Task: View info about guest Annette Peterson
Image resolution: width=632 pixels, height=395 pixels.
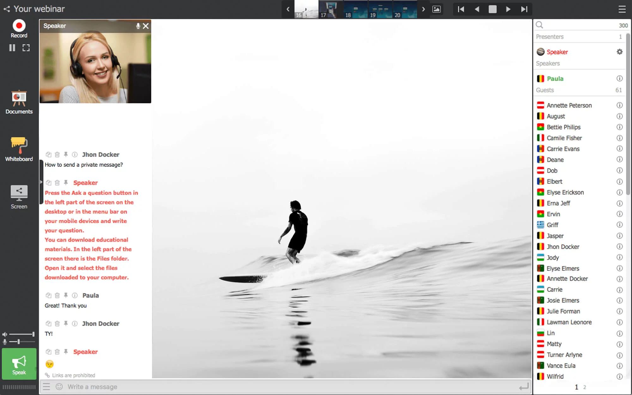Action: coord(620,105)
